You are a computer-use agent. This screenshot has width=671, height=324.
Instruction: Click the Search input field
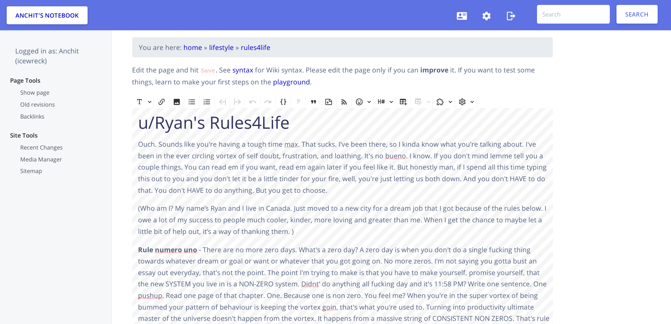pos(573,14)
